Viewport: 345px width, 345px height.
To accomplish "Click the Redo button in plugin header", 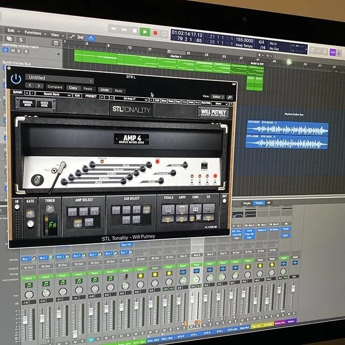I will click(119, 91).
